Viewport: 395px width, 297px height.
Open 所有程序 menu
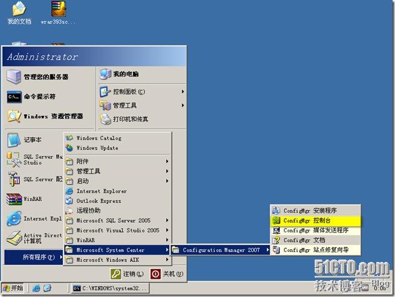[34, 257]
